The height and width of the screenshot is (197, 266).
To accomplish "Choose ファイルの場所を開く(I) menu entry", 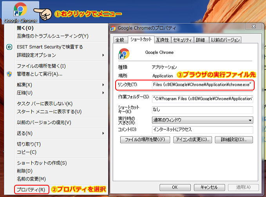I will pos(41,66).
